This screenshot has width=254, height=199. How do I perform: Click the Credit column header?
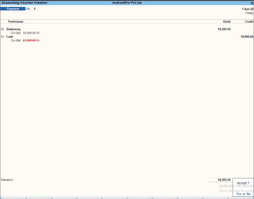coord(249,21)
